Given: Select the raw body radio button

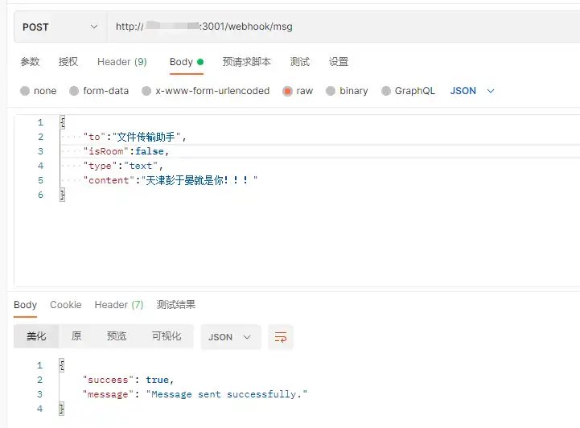Looking at the screenshot, I should (x=287, y=91).
